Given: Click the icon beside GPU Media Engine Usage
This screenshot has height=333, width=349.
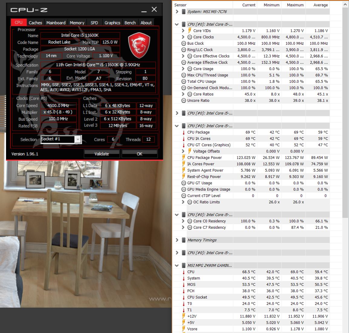Looking at the screenshot, I should coord(184,189).
